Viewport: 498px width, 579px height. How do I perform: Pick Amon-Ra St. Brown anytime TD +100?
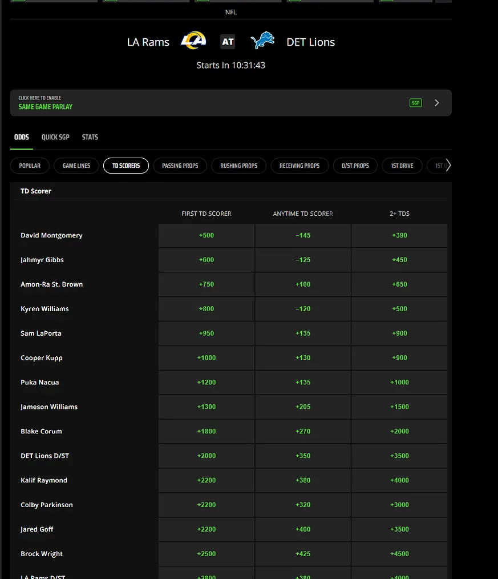303,284
